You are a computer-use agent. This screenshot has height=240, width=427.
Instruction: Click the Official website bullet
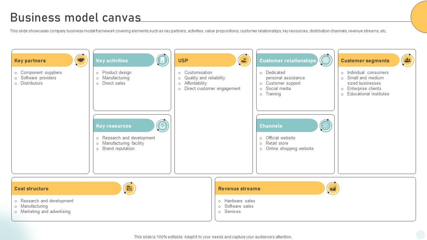[280, 138]
